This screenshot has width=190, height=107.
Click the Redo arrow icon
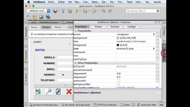click(110, 11)
